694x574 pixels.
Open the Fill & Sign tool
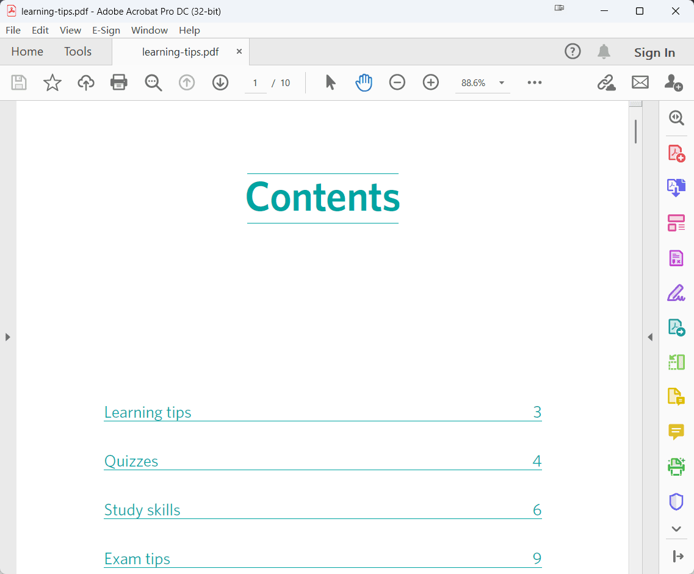click(676, 293)
